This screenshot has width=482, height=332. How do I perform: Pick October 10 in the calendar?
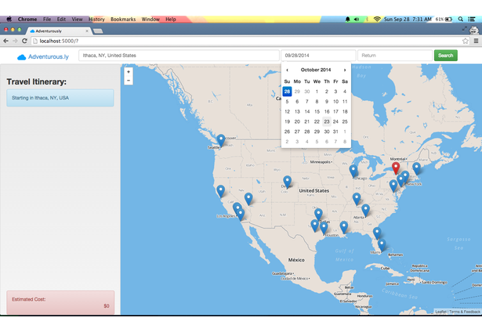pyautogui.click(x=335, y=102)
